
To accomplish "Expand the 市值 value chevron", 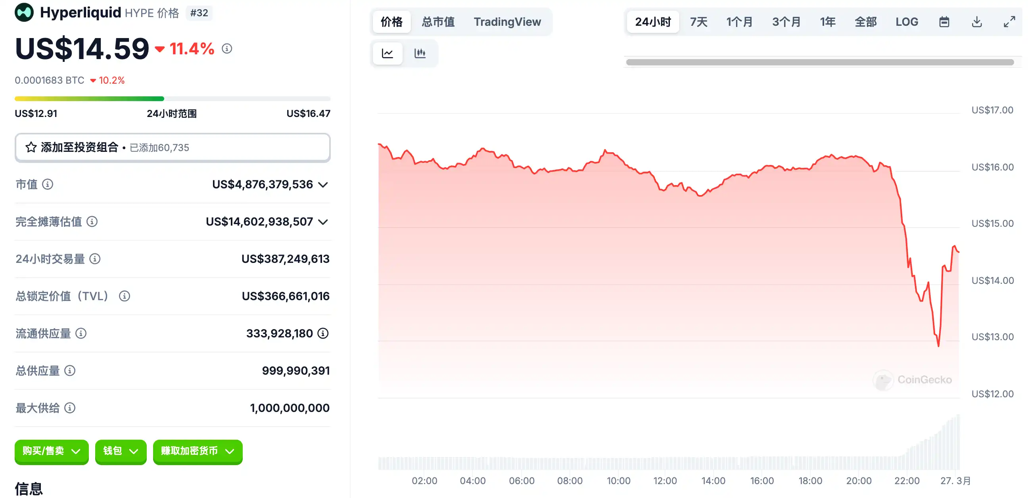I will (323, 185).
